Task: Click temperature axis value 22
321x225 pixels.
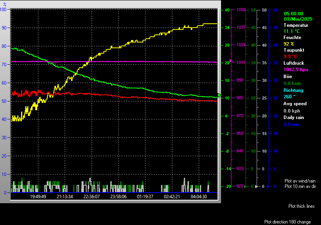Action: [227, 63]
